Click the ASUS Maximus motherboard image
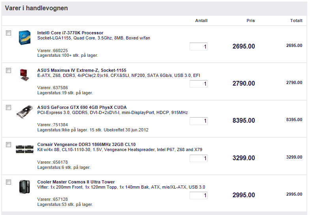 point(24,75)
